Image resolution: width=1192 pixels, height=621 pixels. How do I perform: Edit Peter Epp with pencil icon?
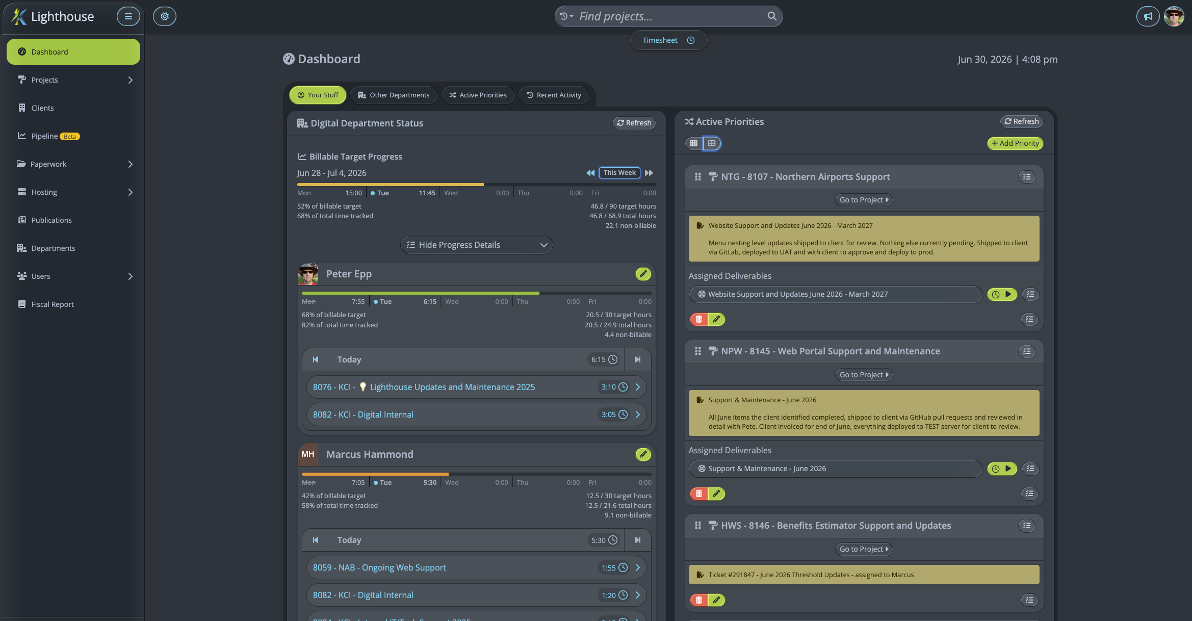coord(643,274)
